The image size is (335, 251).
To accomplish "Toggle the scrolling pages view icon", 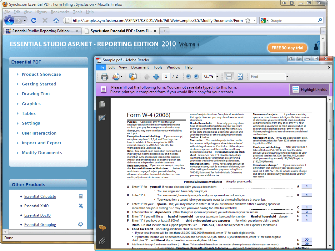I will [229, 77].
